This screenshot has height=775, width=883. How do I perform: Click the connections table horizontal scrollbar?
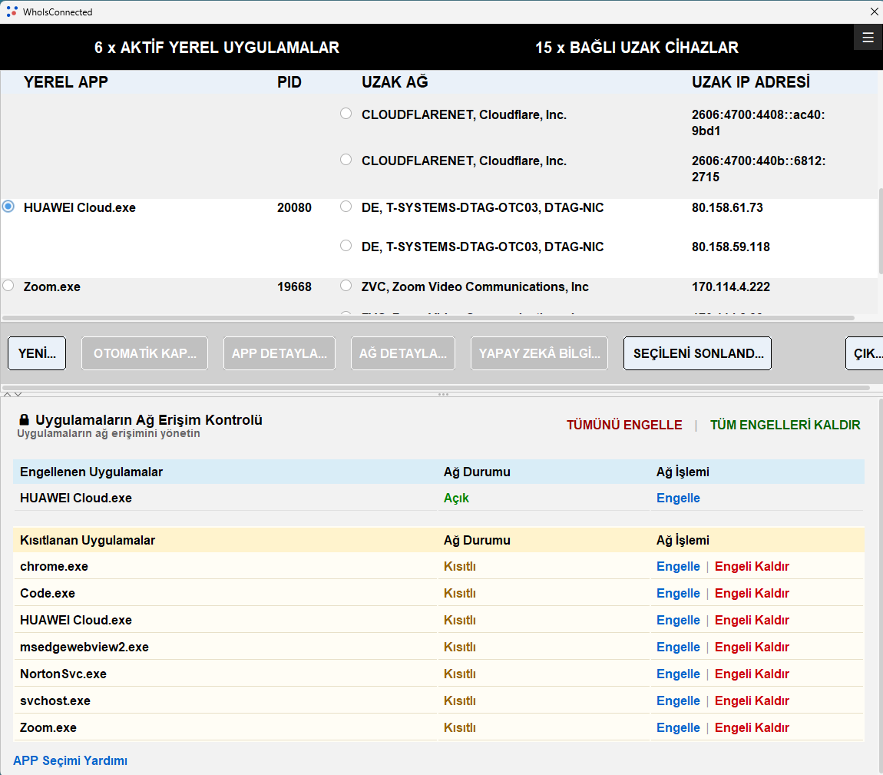tap(428, 318)
